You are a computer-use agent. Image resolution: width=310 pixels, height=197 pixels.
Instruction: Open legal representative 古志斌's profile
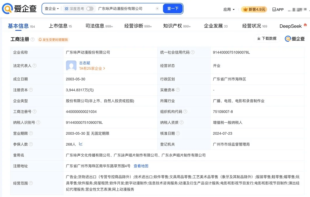pyautogui.click(x=85, y=63)
